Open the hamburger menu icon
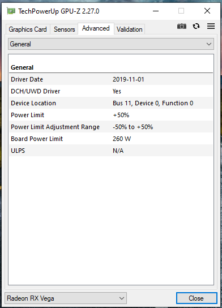Image resolution: width=222 pixels, height=308 pixels. click(211, 26)
